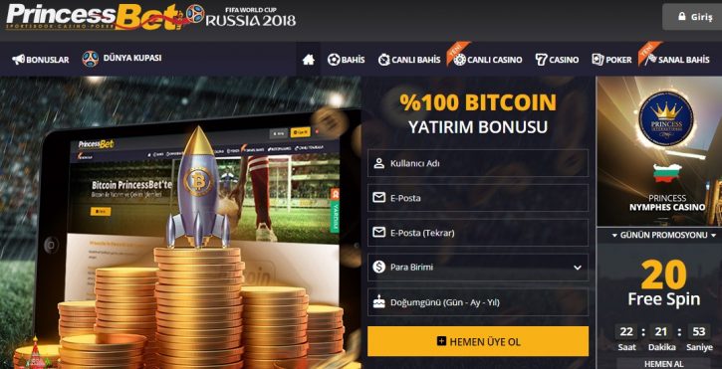
Task: Click the stopwatch Canlı Bahis icon
Action: point(384,60)
